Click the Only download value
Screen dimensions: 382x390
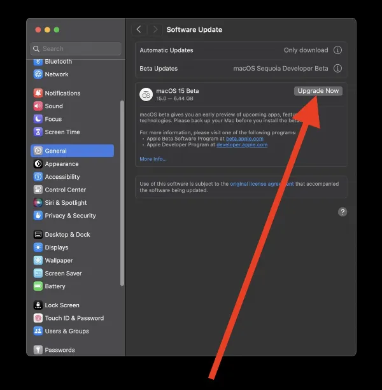point(306,50)
